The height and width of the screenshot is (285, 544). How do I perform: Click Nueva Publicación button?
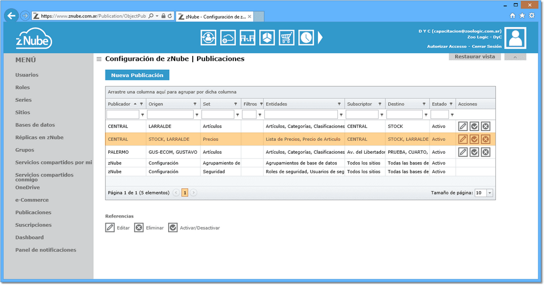[x=137, y=75]
